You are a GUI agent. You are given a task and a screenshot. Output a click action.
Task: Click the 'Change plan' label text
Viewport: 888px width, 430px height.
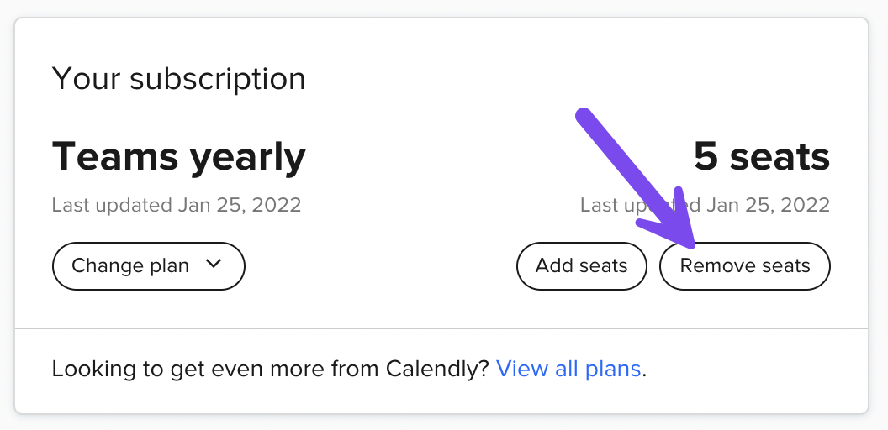pyautogui.click(x=130, y=266)
